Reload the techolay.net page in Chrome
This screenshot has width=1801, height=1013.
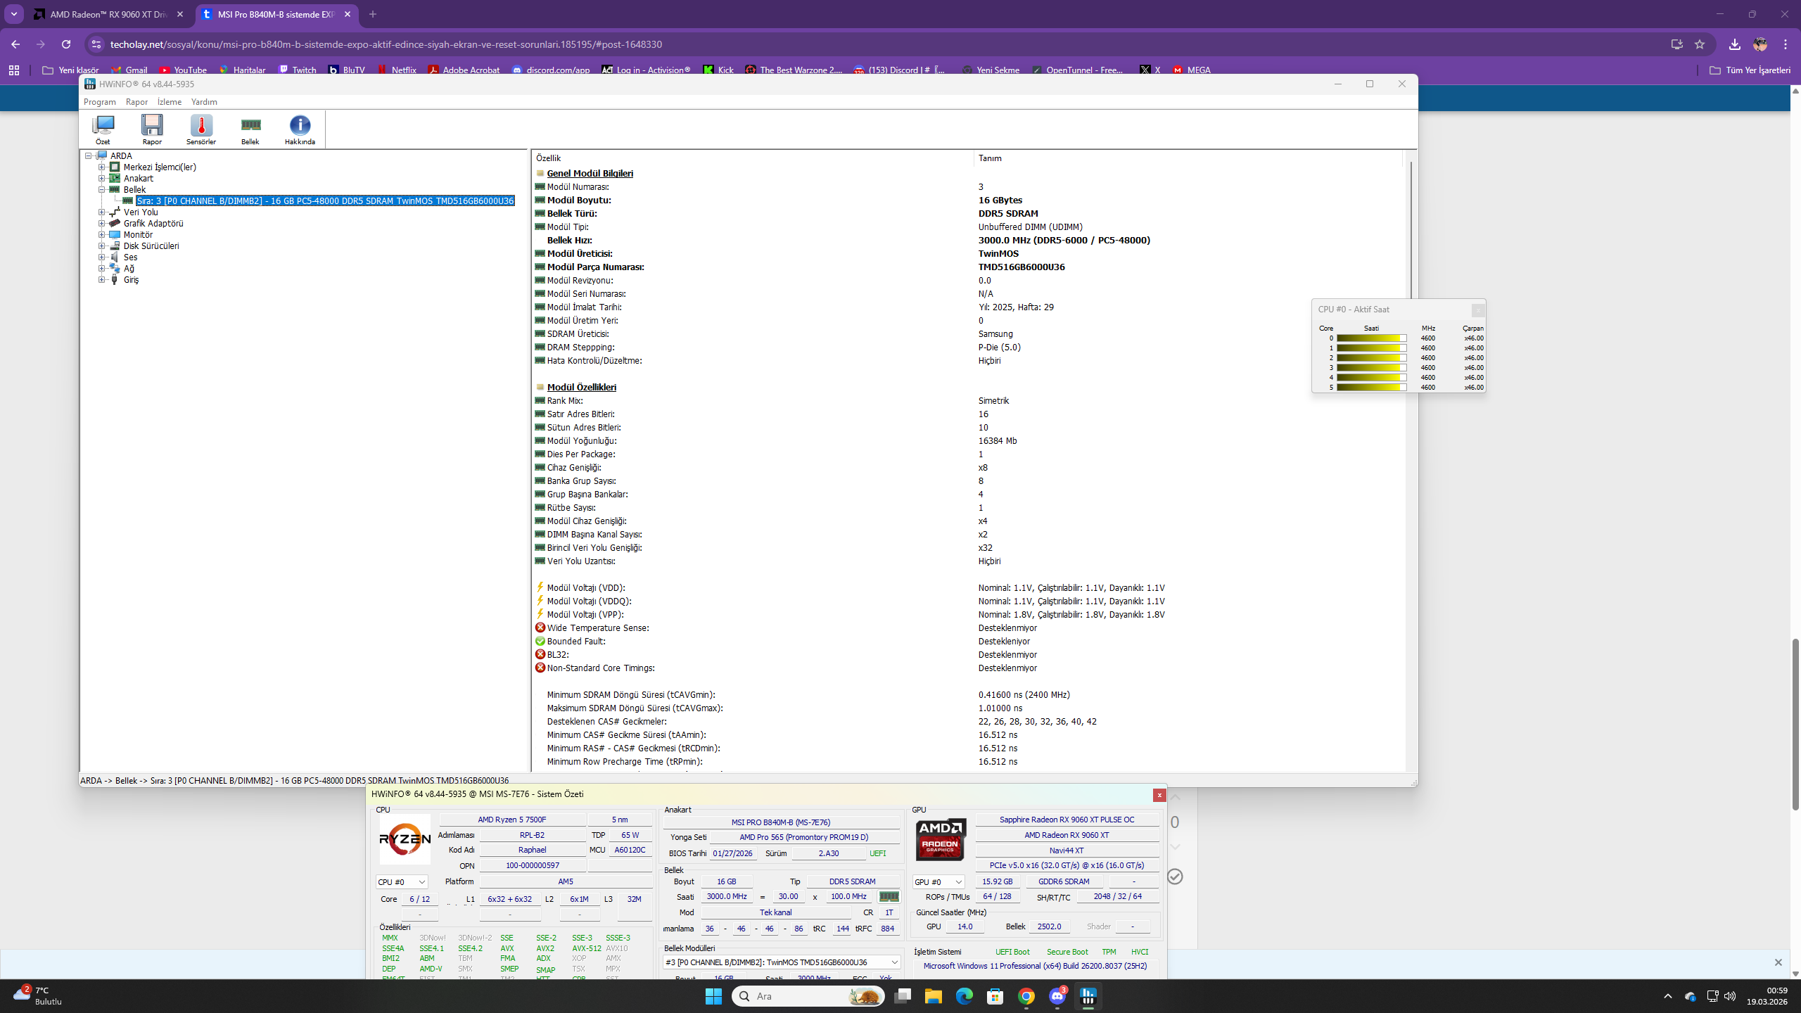[66, 44]
